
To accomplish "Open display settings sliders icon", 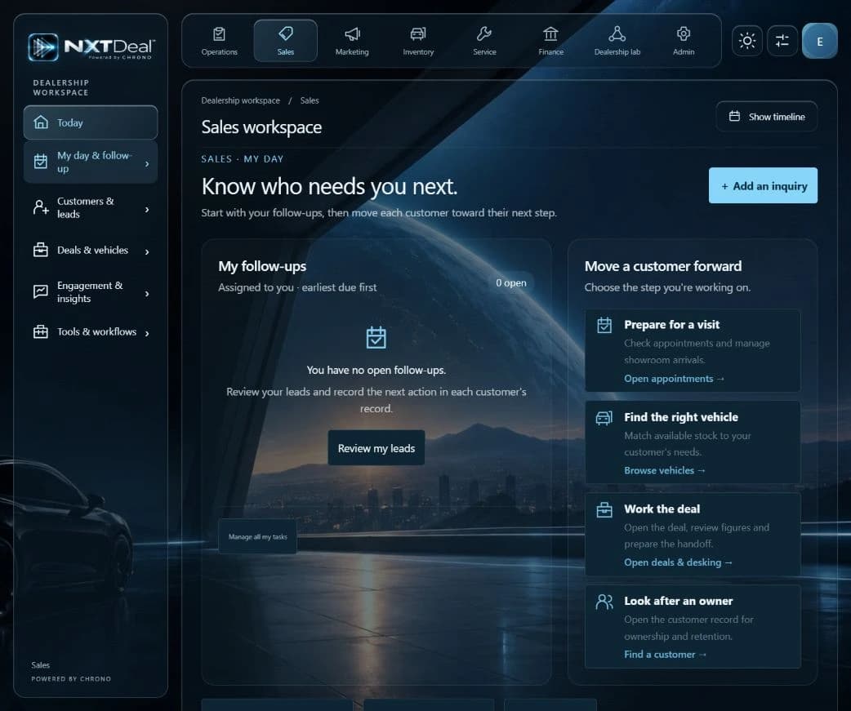I will click(x=782, y=41).
